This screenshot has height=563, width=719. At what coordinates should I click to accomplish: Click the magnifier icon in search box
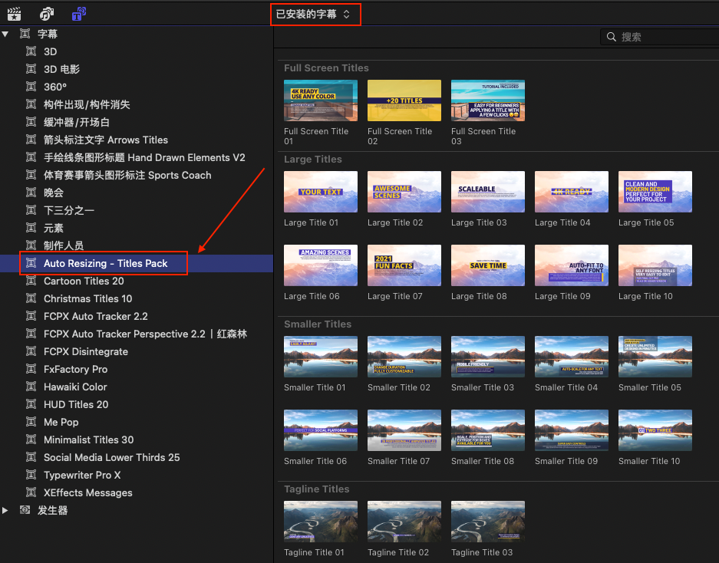pyautogui.click(x=612, y=37)
